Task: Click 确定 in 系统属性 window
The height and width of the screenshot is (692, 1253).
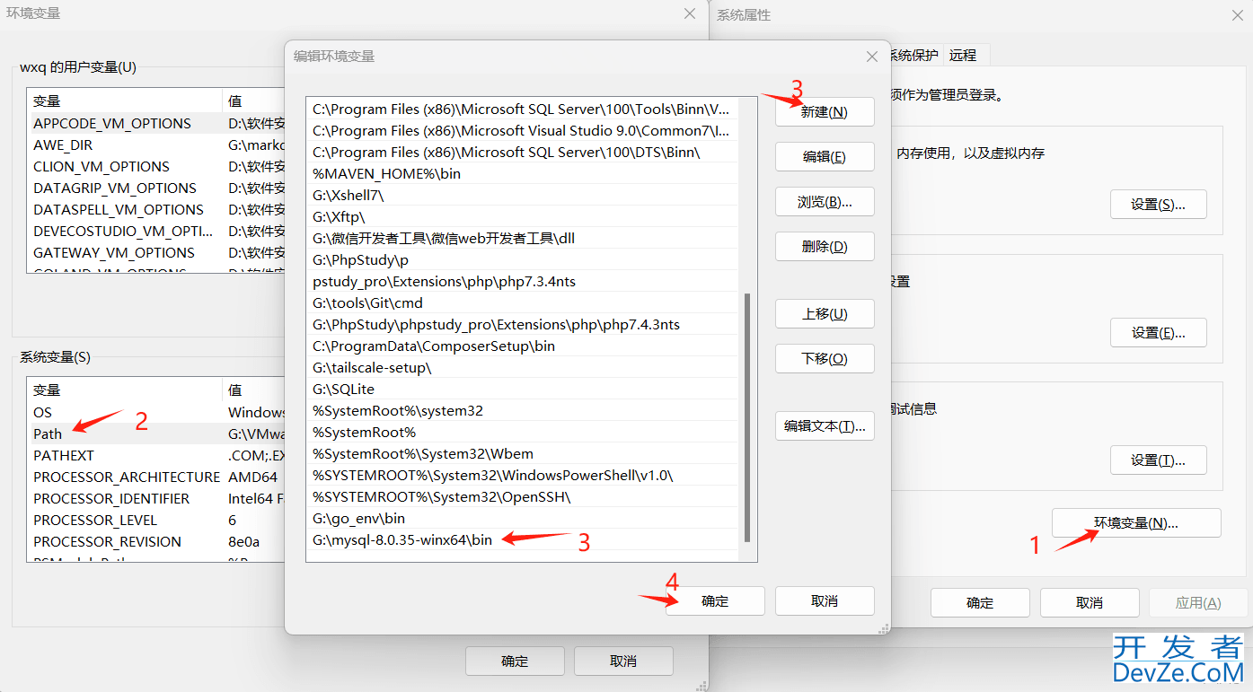Action: (x=980, y=603)
